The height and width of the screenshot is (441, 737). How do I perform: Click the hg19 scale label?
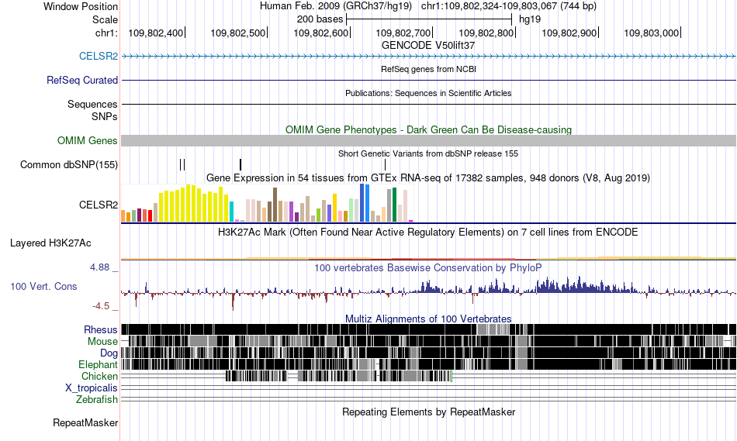[530, 19]
